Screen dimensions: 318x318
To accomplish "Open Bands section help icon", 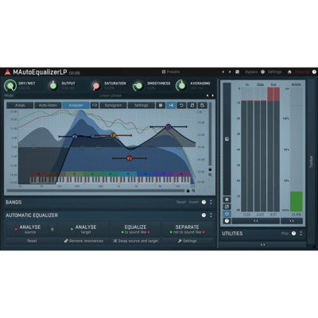I will [204, 202].
